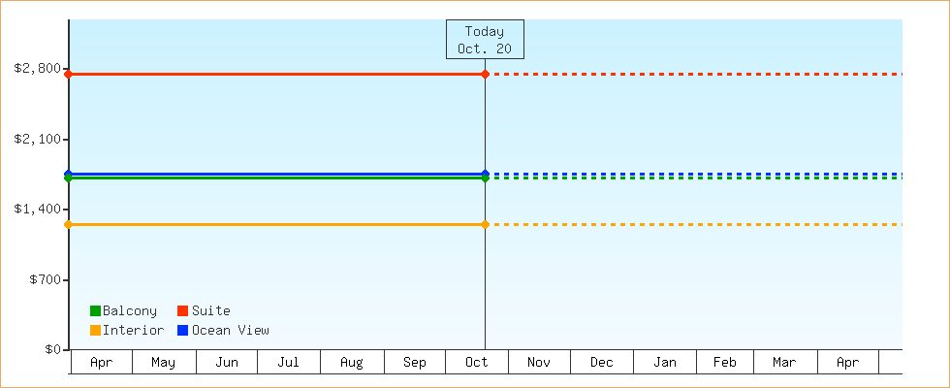950x388 pixels.
Task: Click the Today Oct. 20 marker box
Action: pyautogui.click(x=485, y=40)
